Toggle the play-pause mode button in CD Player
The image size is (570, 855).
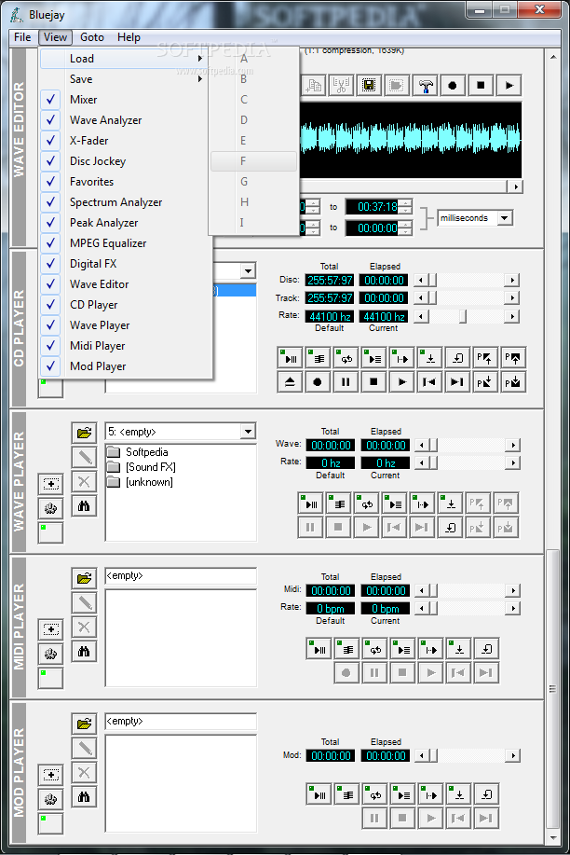tap(290, 358)
